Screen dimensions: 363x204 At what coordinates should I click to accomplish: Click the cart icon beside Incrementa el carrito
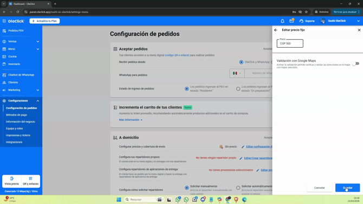pos(115,107)
